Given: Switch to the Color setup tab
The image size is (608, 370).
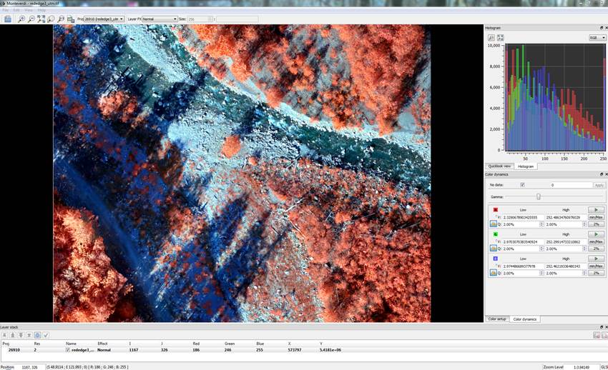Looking at the screenshot, I should pyautogui.click(x=497, y=319).
